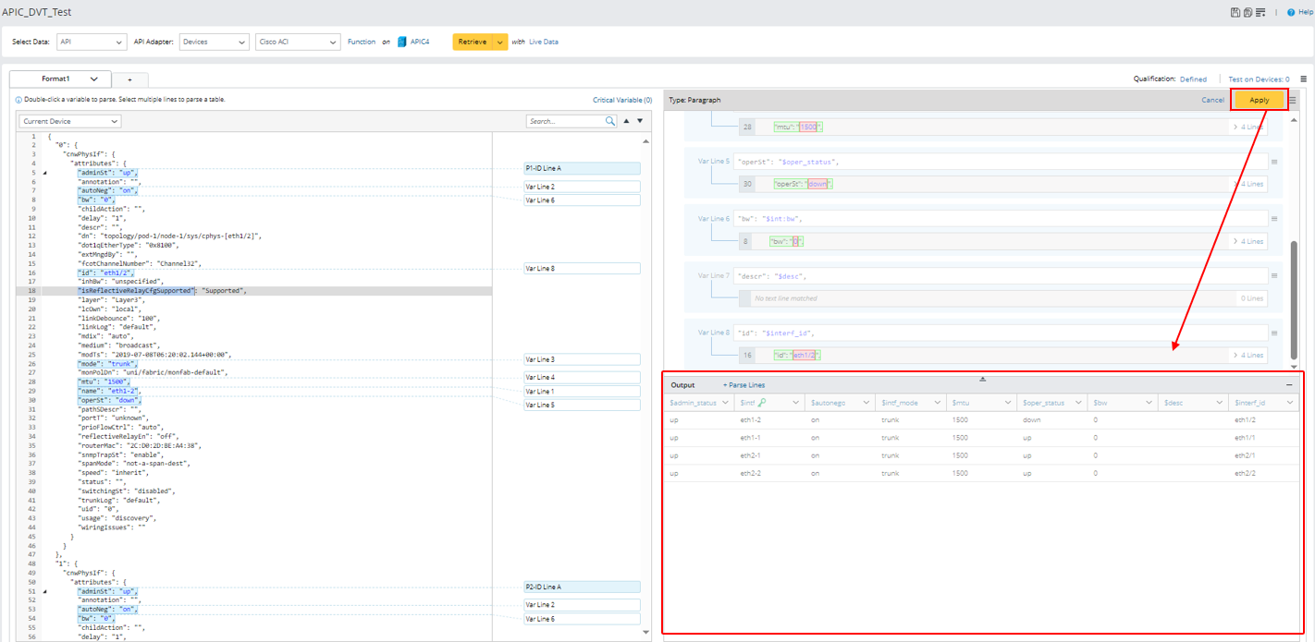
Task: Click the magnifier icon in the search box
Action: [610, 121]
